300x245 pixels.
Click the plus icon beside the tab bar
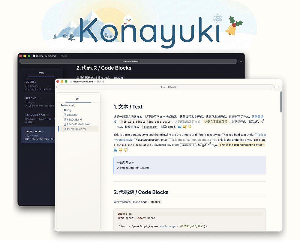(278, 87)
